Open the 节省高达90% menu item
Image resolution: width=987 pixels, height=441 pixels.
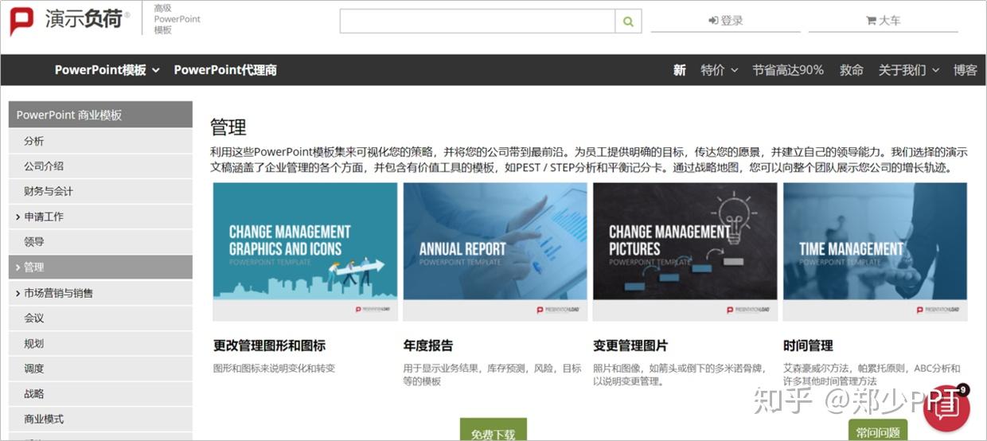pyautogui.click(x=788, y=70)
